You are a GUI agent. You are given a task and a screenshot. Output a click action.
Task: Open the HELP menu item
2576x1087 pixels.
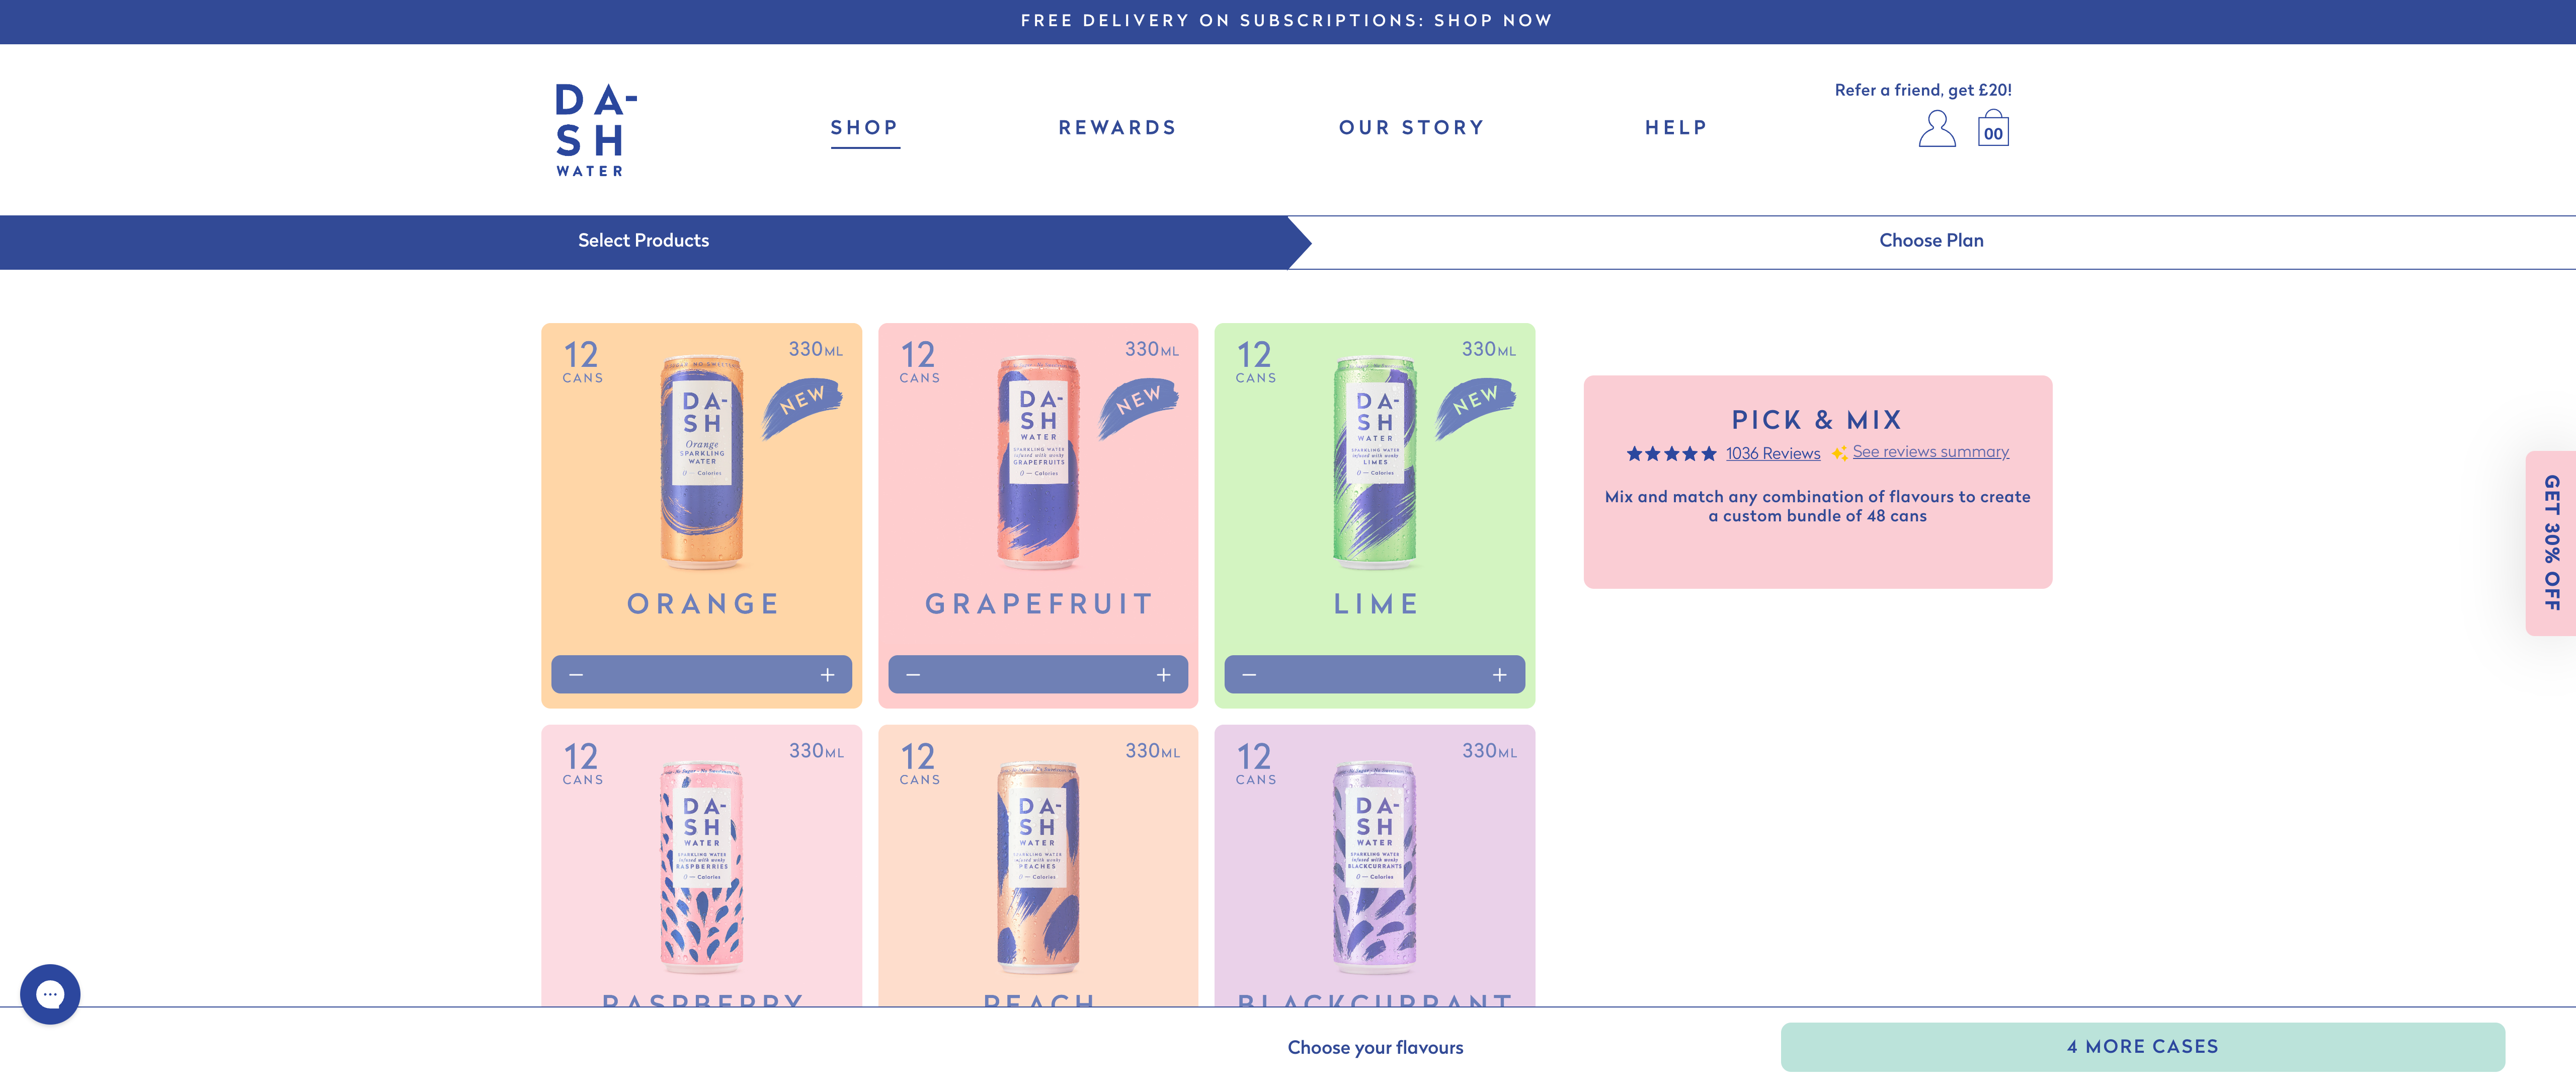tap(1676, 127)
